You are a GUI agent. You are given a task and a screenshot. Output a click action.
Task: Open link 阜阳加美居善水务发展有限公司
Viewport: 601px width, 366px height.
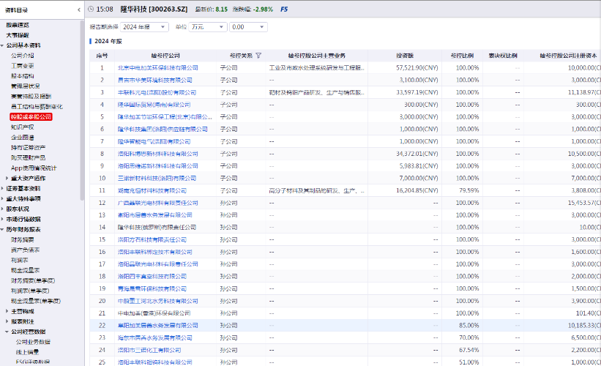158,326
